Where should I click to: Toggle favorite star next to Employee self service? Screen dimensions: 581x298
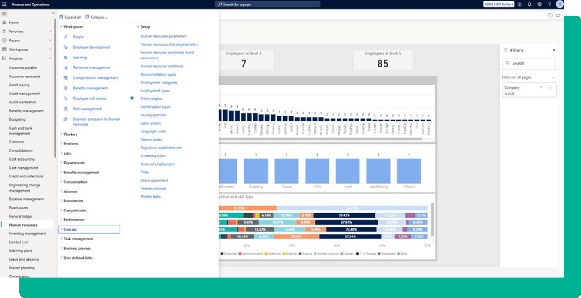pyautogui.click(x=132, y=98)
